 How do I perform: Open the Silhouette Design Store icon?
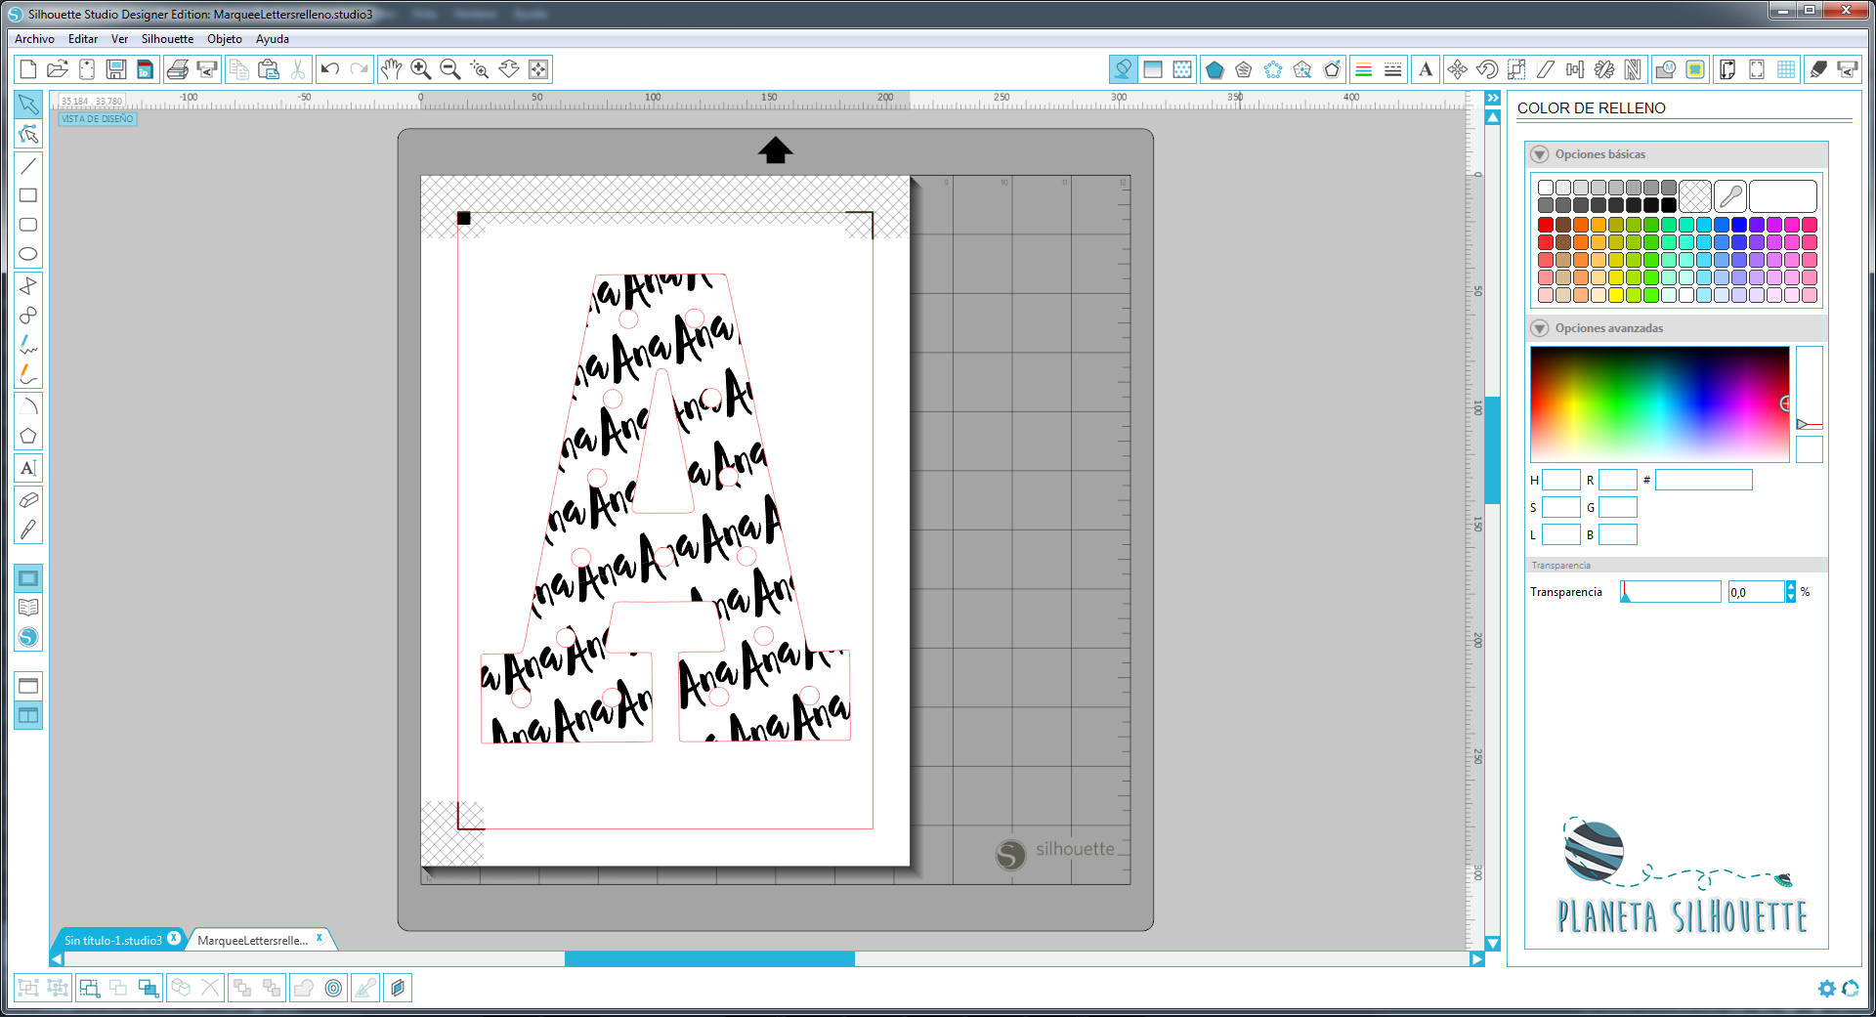28,637
